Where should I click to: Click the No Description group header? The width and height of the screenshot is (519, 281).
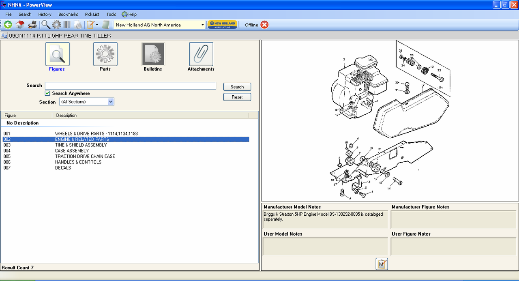[x=23, y=123]
